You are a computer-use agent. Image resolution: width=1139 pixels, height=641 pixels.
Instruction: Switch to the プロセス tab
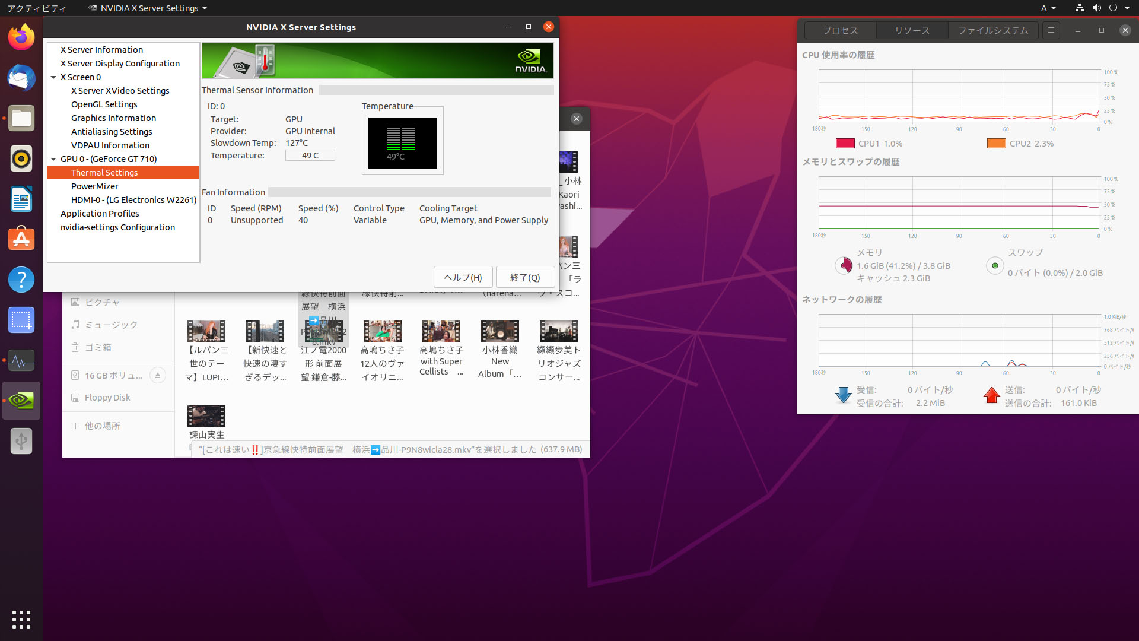pos(840,30)
